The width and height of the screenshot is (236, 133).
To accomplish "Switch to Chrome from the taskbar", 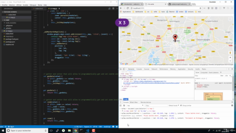I will click(x=75, y=130).
